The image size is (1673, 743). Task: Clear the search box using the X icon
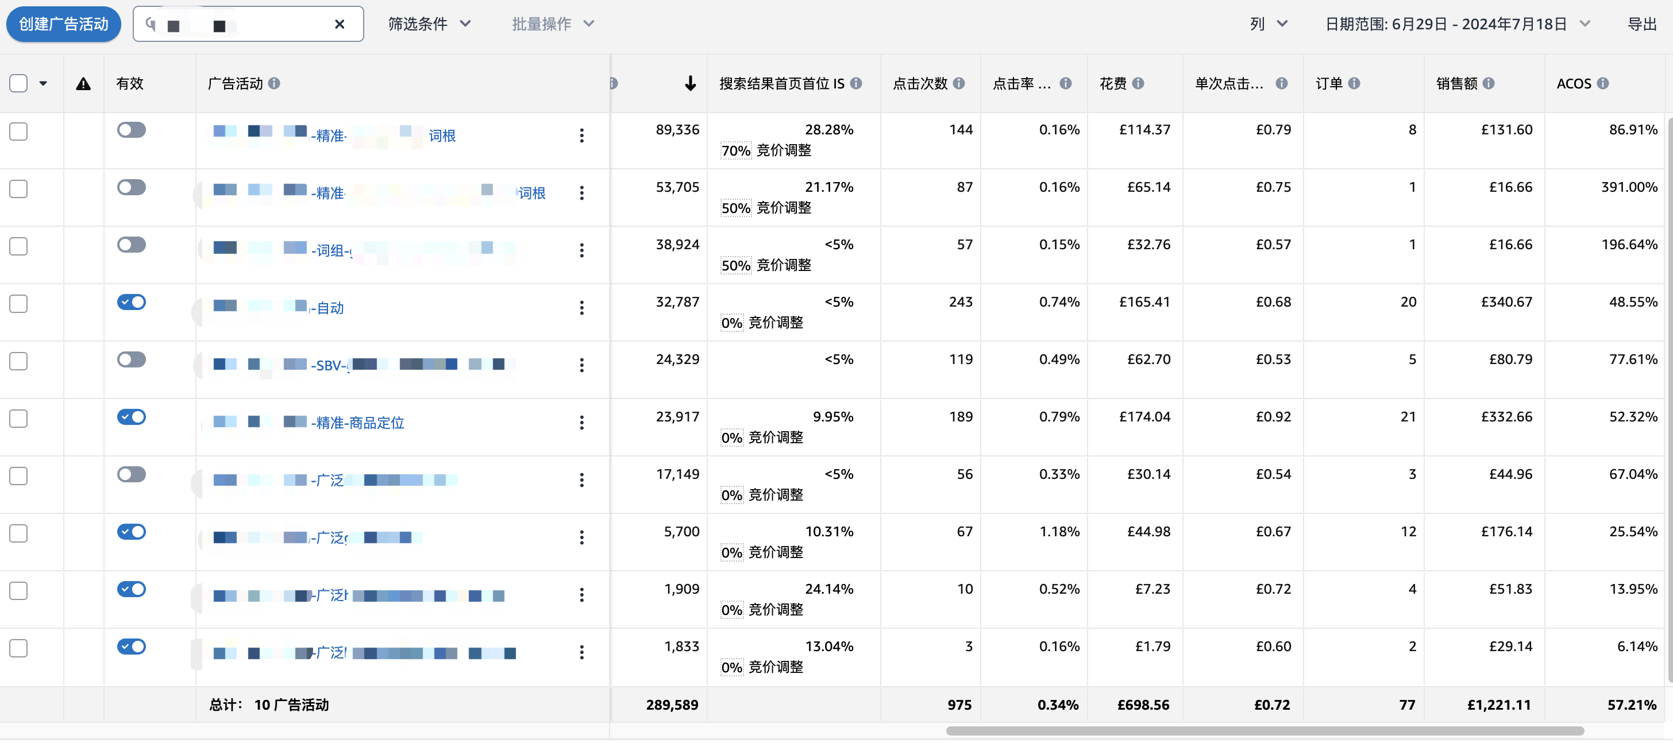click(340, 24)
